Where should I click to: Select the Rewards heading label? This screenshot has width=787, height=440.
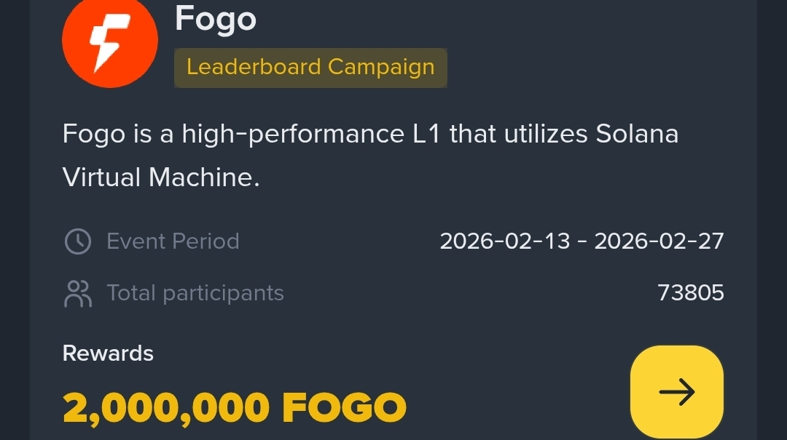pos(108,353)
